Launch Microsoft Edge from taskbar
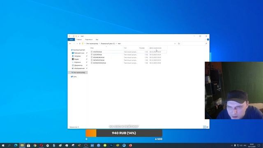This screenshot has width=263, height=148. click(x=16, y=146)
